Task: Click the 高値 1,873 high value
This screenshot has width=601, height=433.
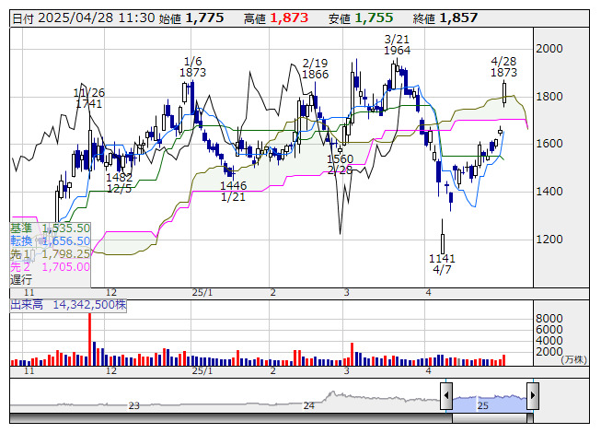Action: coord(276,18)
